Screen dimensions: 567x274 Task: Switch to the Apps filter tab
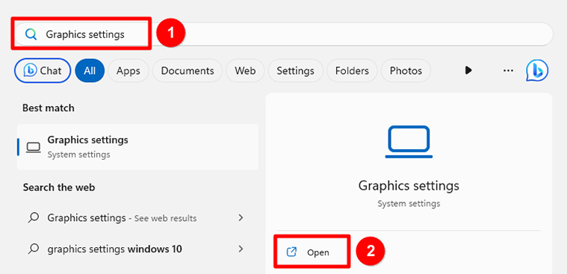click(128, 70)
